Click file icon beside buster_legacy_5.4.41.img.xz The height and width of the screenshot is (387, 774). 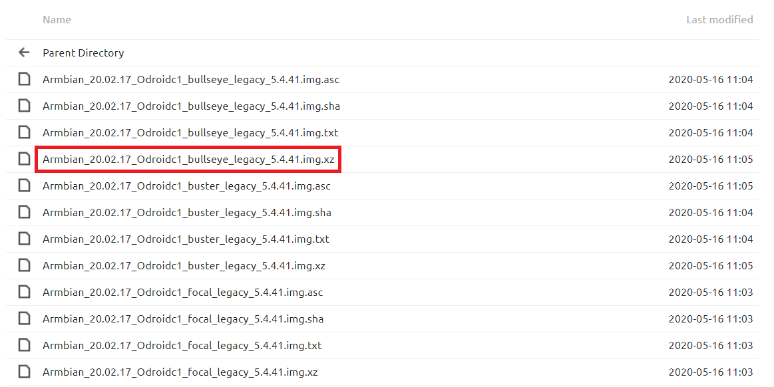24,266
